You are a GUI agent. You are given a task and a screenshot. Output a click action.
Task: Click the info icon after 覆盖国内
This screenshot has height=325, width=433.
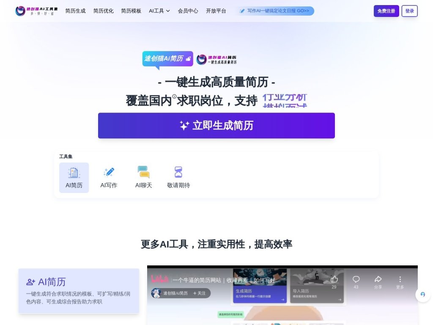point(174,96)
